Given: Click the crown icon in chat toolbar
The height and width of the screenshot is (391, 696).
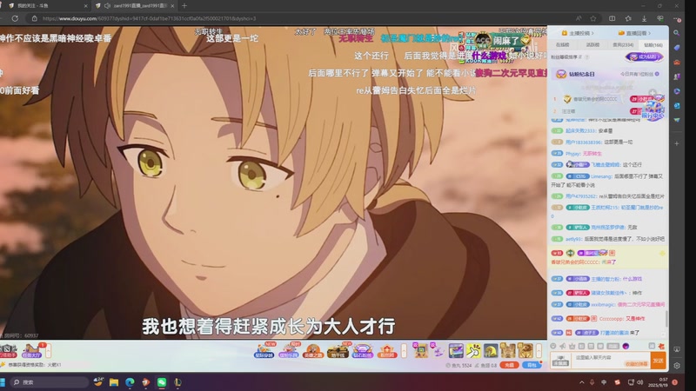Looking at the screenshot, I should click(572, 346).
